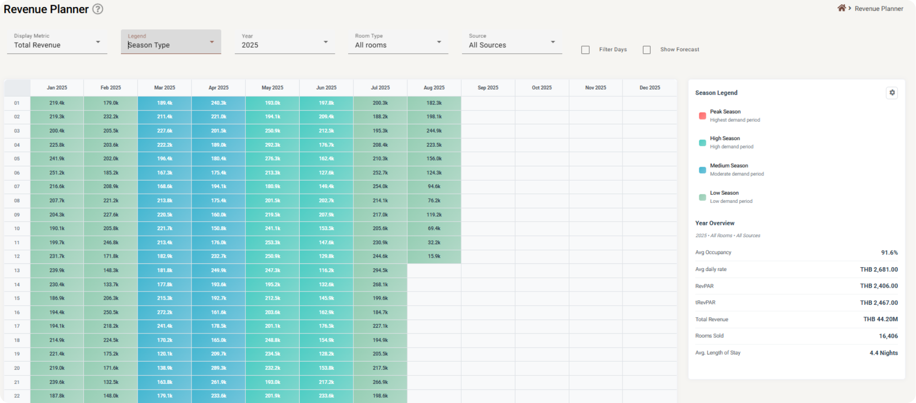The image size is (916, 403).
Task: Click the home breadcrumb icon
Action: pyautogui.click(x=842, y=8)
